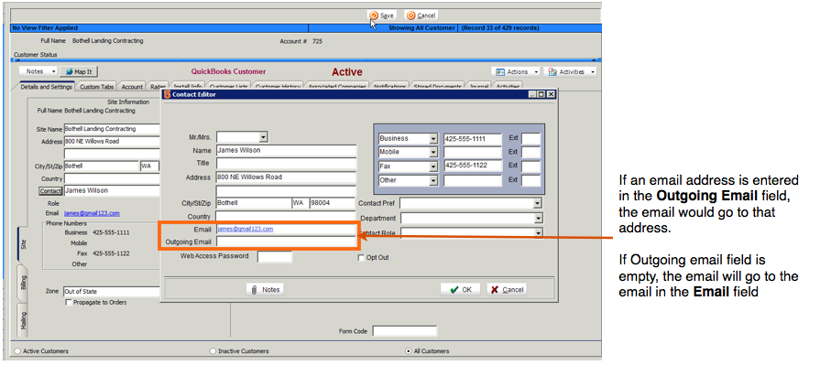Click the Form Code field
This screenshot has width=820, height=365.
click(x=404, y=331)
